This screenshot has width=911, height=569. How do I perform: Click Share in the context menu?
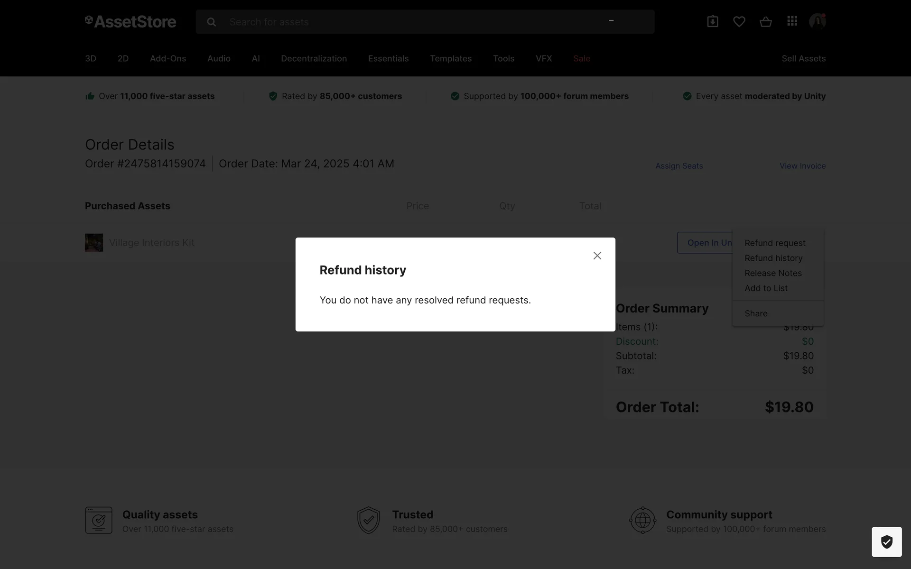pos(756,313)
